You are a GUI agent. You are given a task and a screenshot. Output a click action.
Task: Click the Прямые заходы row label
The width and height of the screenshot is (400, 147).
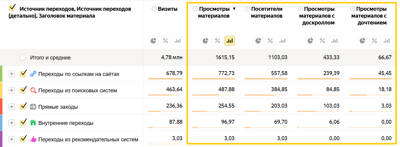tap(58, 107)
